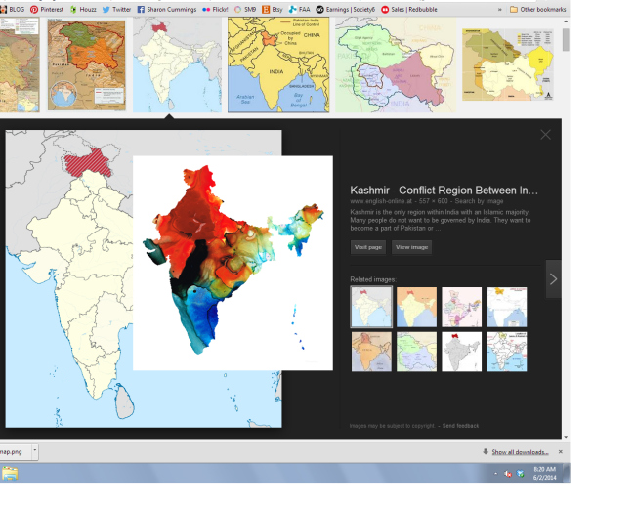Open the Other bookmarks folder
This screenshot has height=508, width=635.
tap(537, 9)
